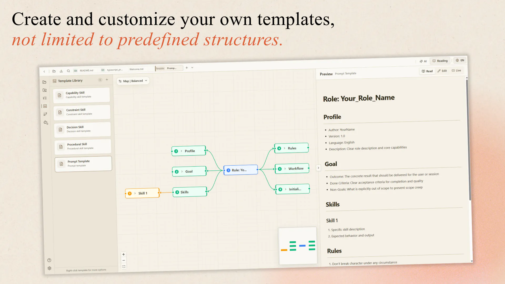Click the globe EN language button
Screen dimensions: 505x284
coord(460,60)
